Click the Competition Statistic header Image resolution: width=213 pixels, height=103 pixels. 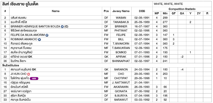(x=182, y=9)
